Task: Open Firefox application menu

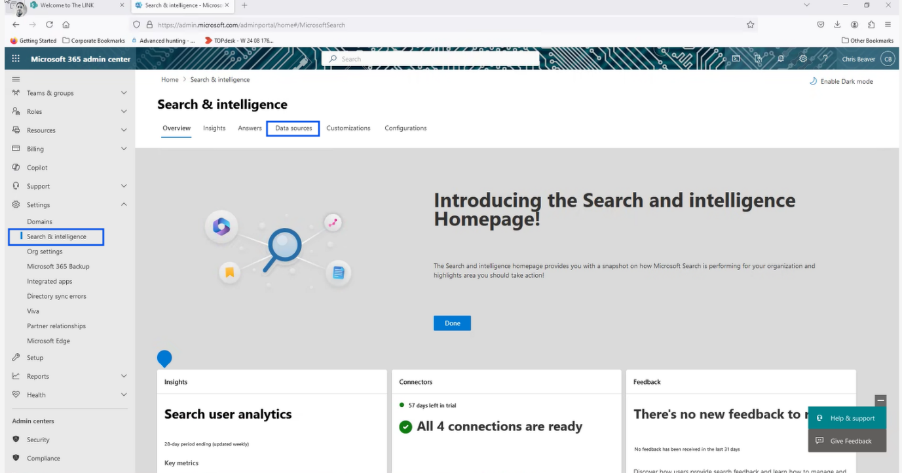Action: pos(888,25)
